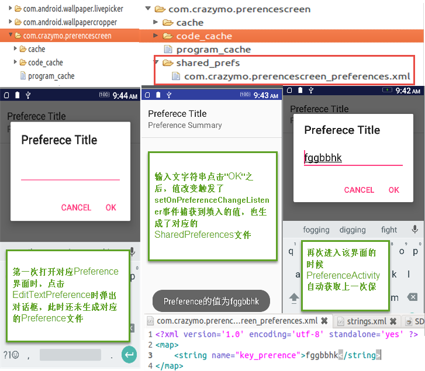Viewport: 425px width, 371px height.
Task: Select com.android.wallpapercropper folder row
Action: tap(70, 22)
